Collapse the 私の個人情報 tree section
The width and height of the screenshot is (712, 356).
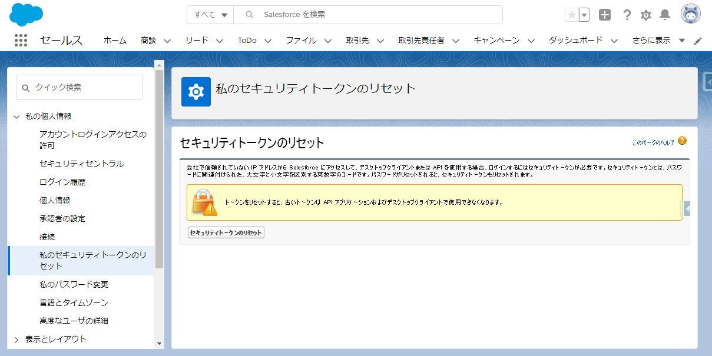16,116
